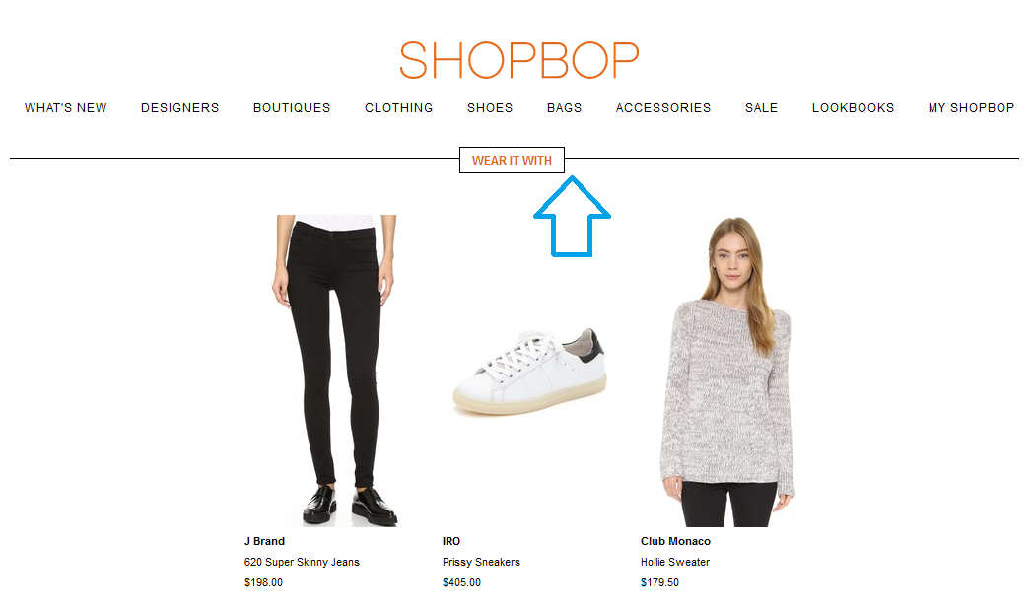Open the Hollie Sweater product link
The height and width of the screenshot is (612, 1034).
pyautogui.click(x=675, y=562)
